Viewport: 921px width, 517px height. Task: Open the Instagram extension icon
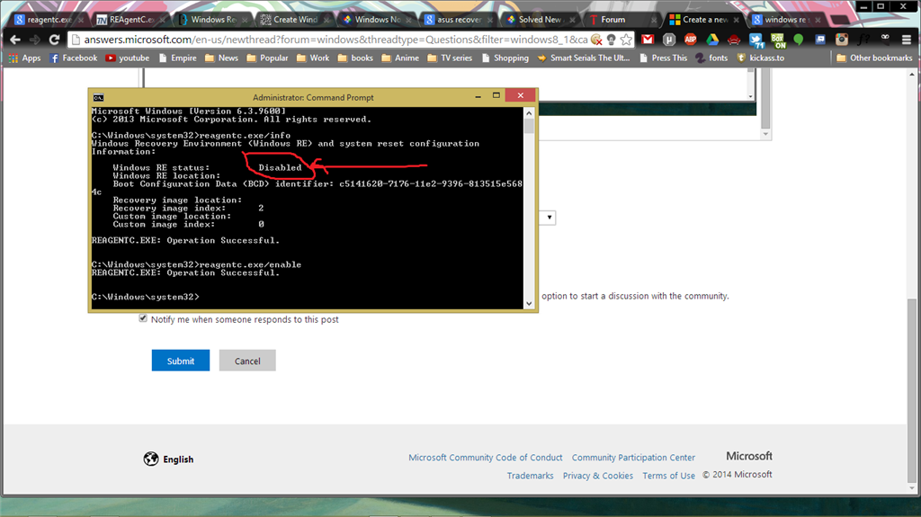(x=842, y=40)
